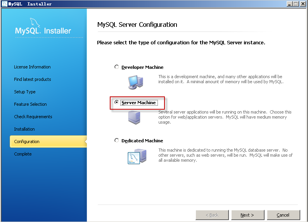The height and width of the screenshot is (222, 308).
Task: Click the Developer Machine computer icon
Action: (x=135, y=82)
